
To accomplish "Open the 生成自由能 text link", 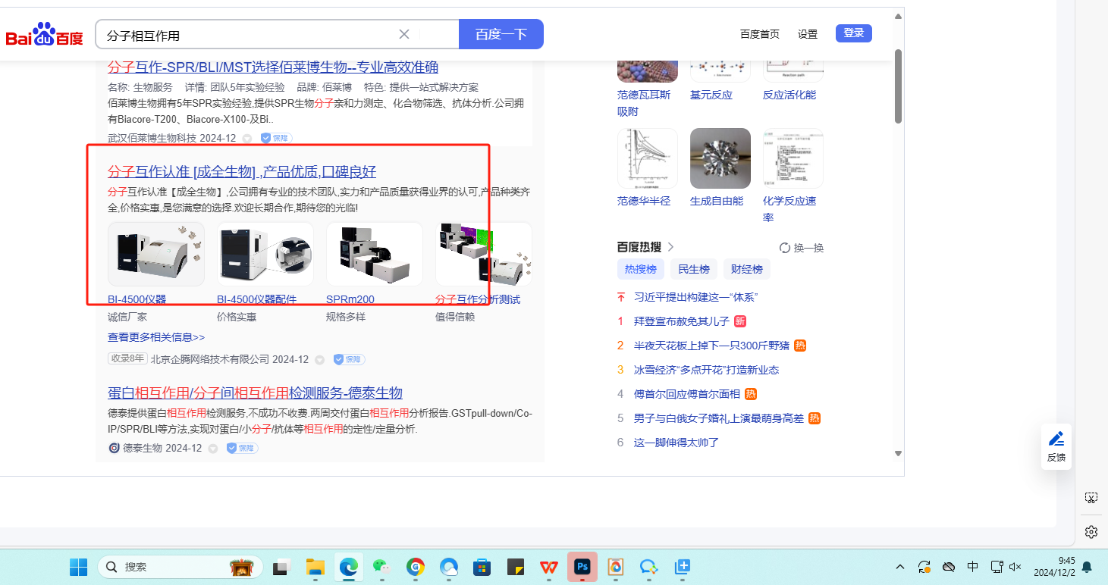I will pos(717,201).
